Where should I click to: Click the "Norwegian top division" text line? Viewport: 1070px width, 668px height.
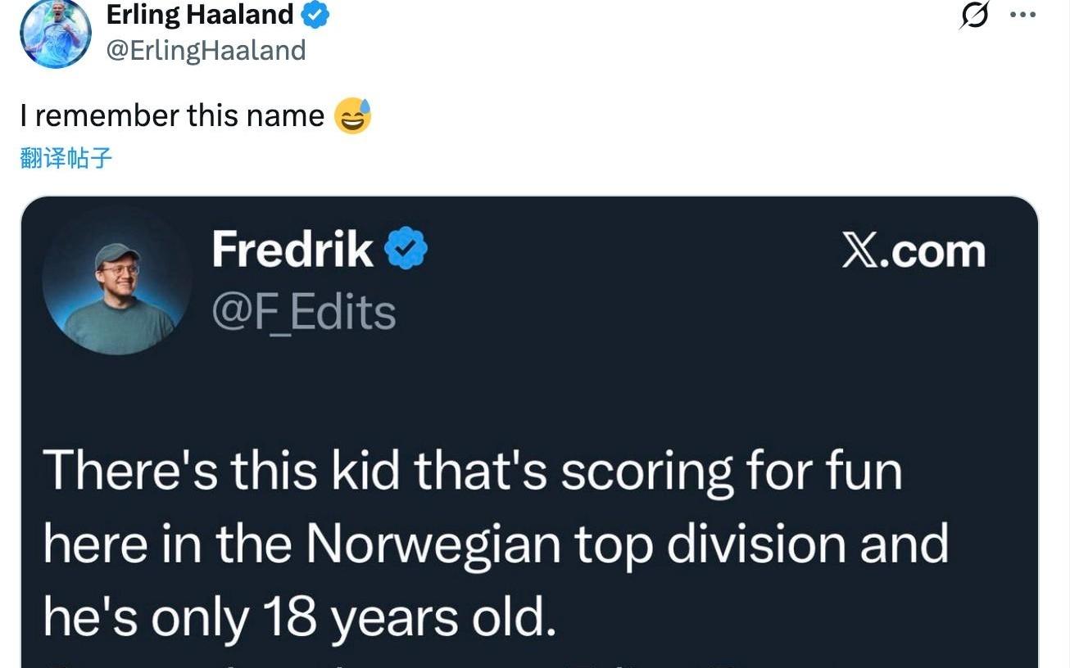[x=495, y=544]
